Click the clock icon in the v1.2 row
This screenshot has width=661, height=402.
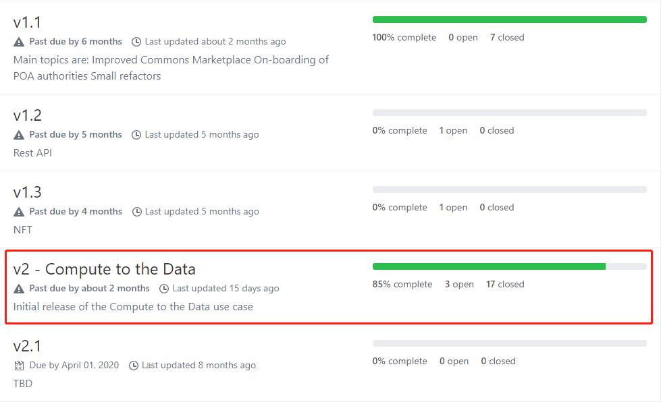click(136, 135)
